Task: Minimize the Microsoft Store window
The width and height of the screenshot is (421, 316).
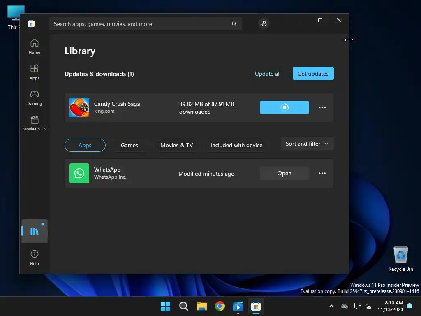Action: coord(301,20)
